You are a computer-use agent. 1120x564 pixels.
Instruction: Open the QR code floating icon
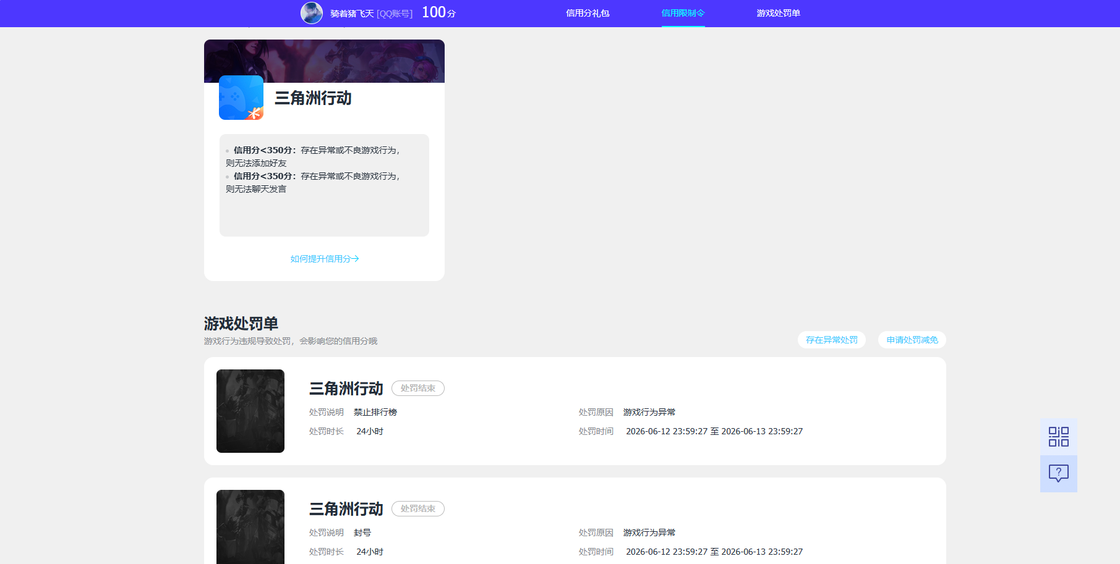1059,437
